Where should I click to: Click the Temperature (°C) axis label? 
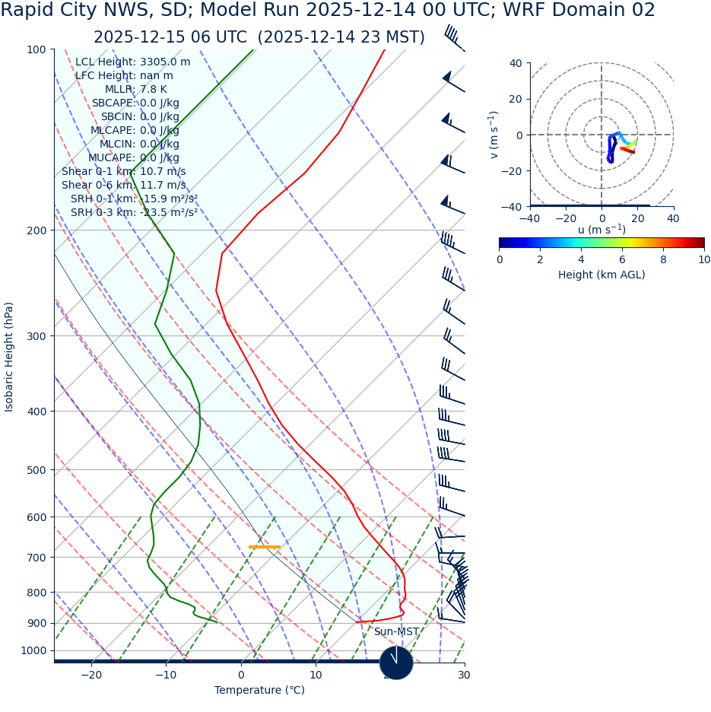[x=259, y=690]
